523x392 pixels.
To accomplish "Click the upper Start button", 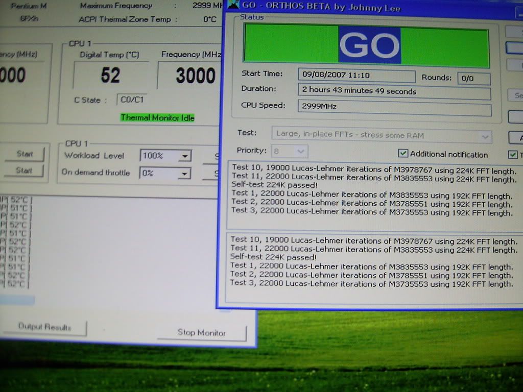I will point(25,154).
